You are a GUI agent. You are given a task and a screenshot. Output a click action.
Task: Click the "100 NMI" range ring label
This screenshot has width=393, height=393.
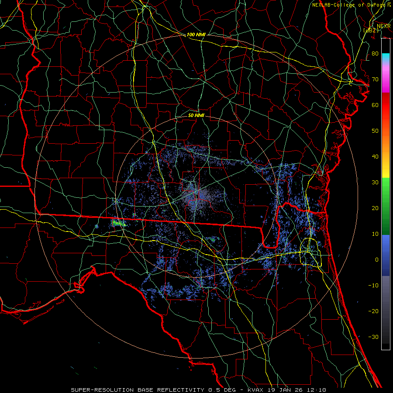(196, 34)
